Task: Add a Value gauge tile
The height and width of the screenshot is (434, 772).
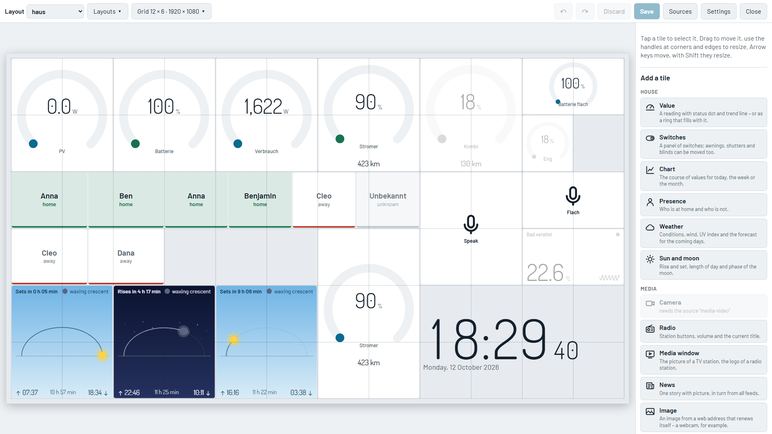Action: [x=704, y=113]
